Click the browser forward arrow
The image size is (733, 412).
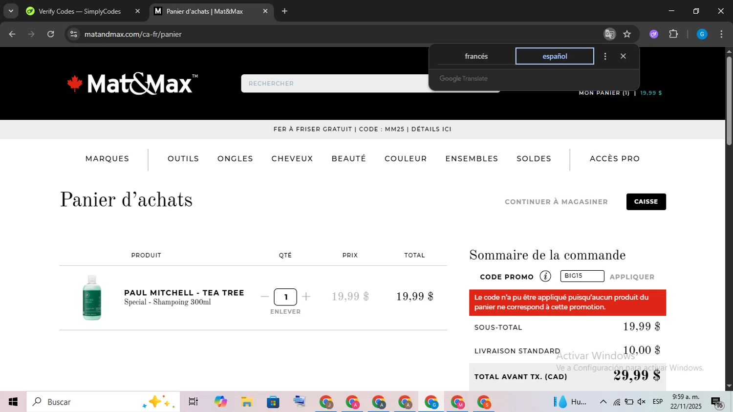31,34
